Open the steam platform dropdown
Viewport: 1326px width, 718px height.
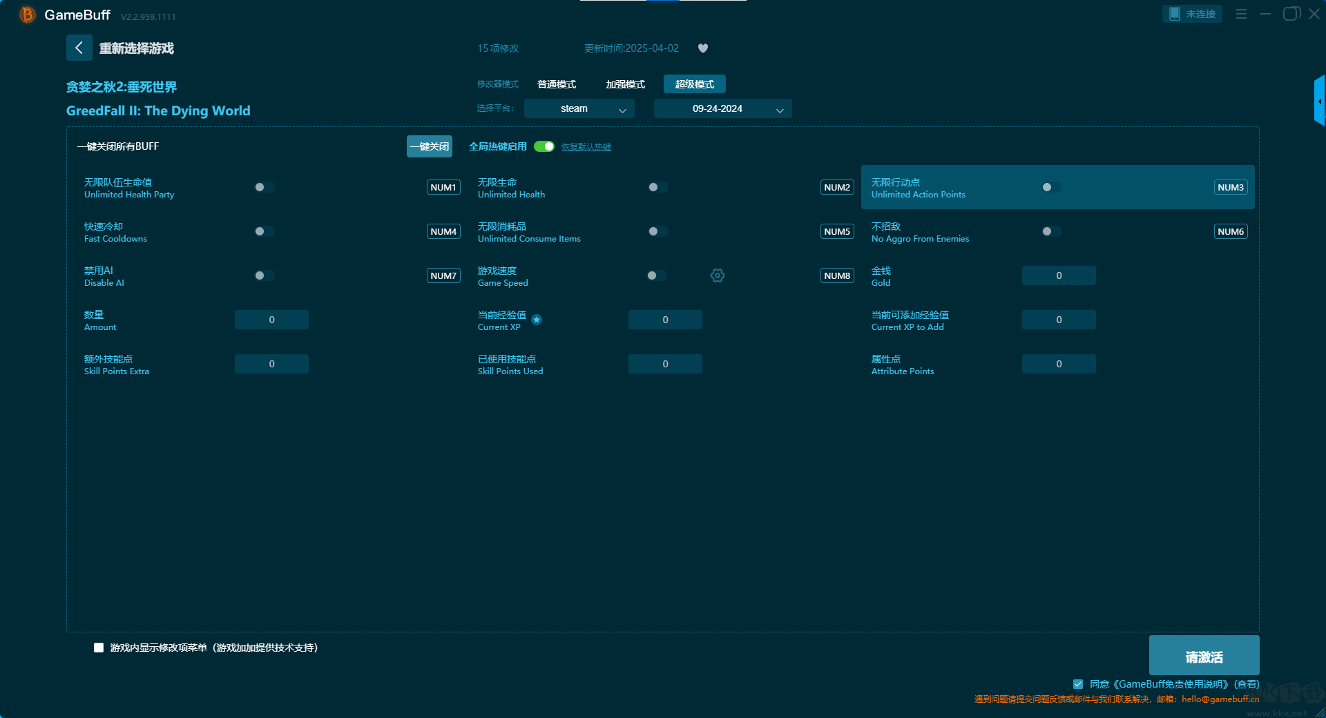pyautogui.click(x=579, y=108)
